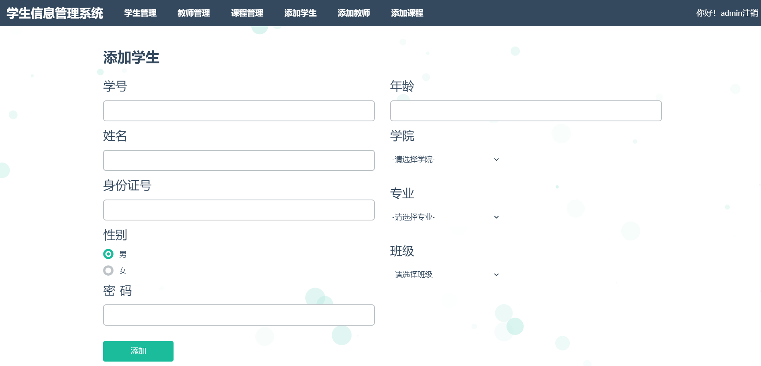
Task: Select 添加学生 in the top navigation
Action: [300, 13]
